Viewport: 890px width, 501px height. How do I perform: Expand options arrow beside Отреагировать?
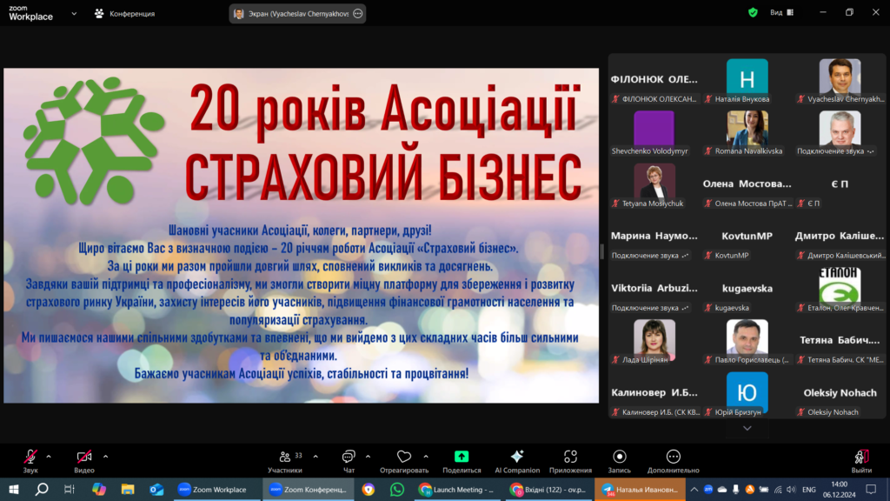426,456
